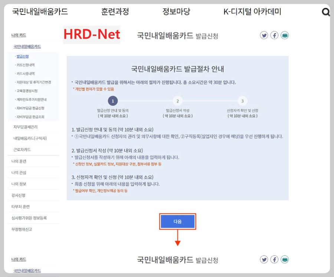Click the Twitter icon in the bottom section

point(264,260)
